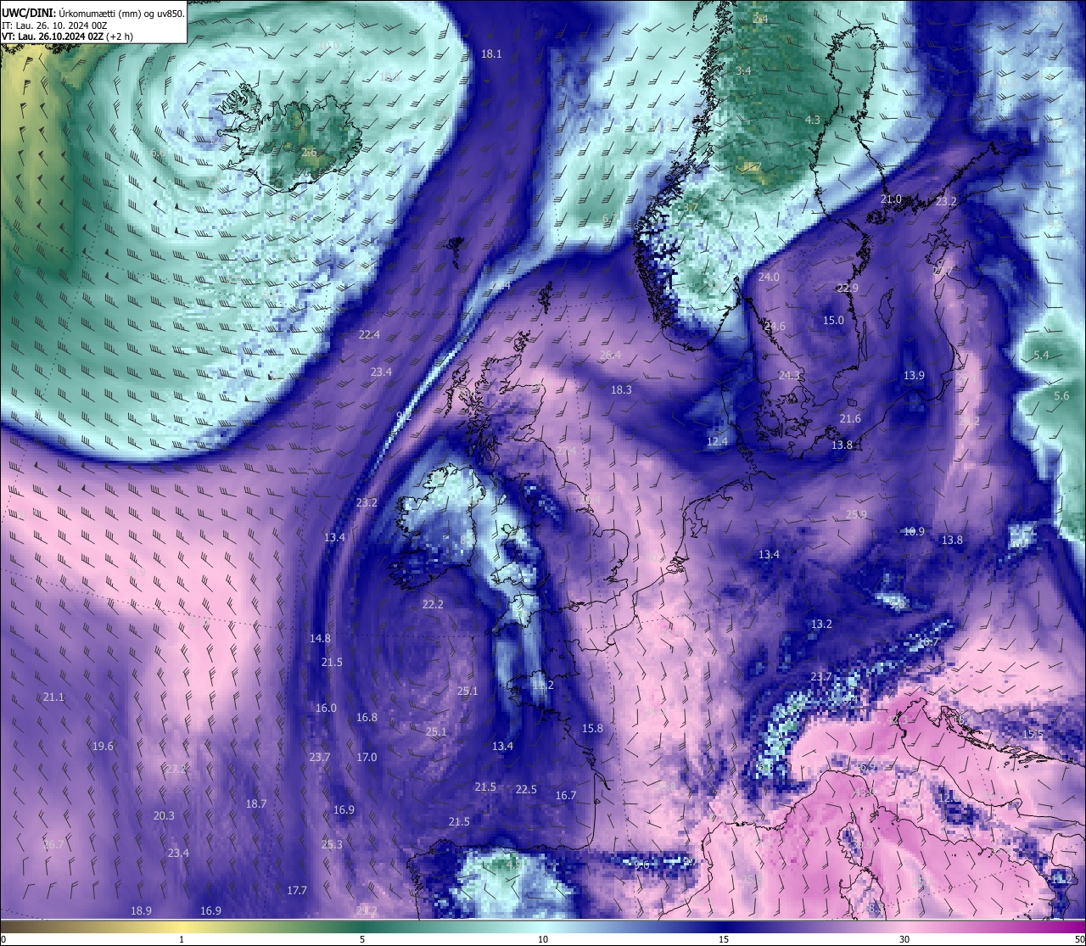Image resolution: width=1086 pixels, height=946 pixels.
Task: Click the 15.8 value label
Action: coord(592,728)
